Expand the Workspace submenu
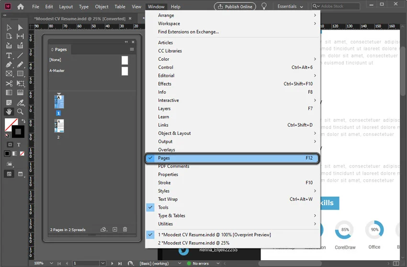 tap(232, 23)
